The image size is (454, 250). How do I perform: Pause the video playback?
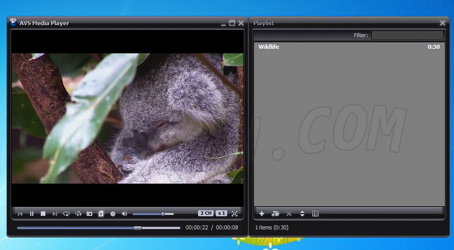(x=32, y=214)
